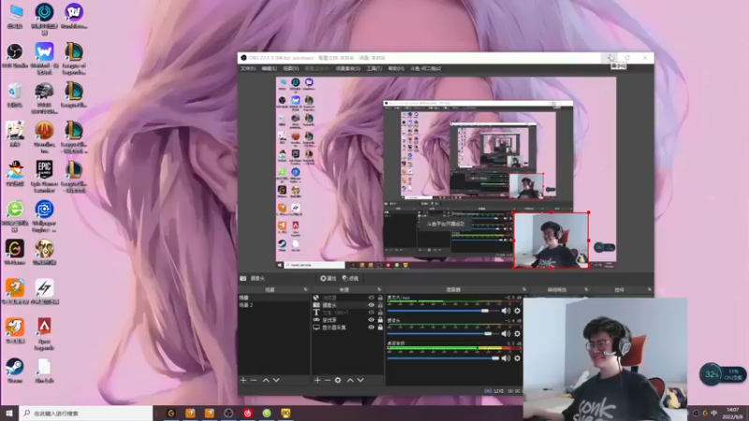This screenshot has height=421, width=749.
Task: Remove selected scene with minus button
Action: (254, 380)
